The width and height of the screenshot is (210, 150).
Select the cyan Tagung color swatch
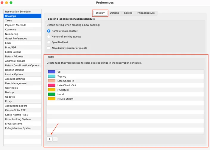52,76
